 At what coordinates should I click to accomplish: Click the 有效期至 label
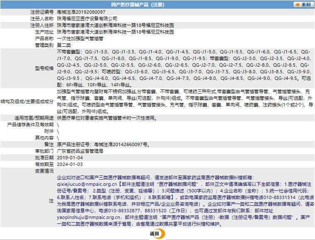coord(44,164)
